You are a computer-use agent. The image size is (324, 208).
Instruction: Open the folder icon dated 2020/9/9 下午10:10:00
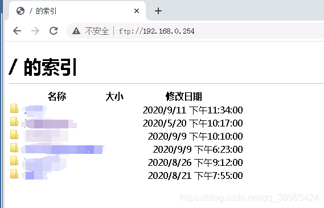(x=14, y=134)
